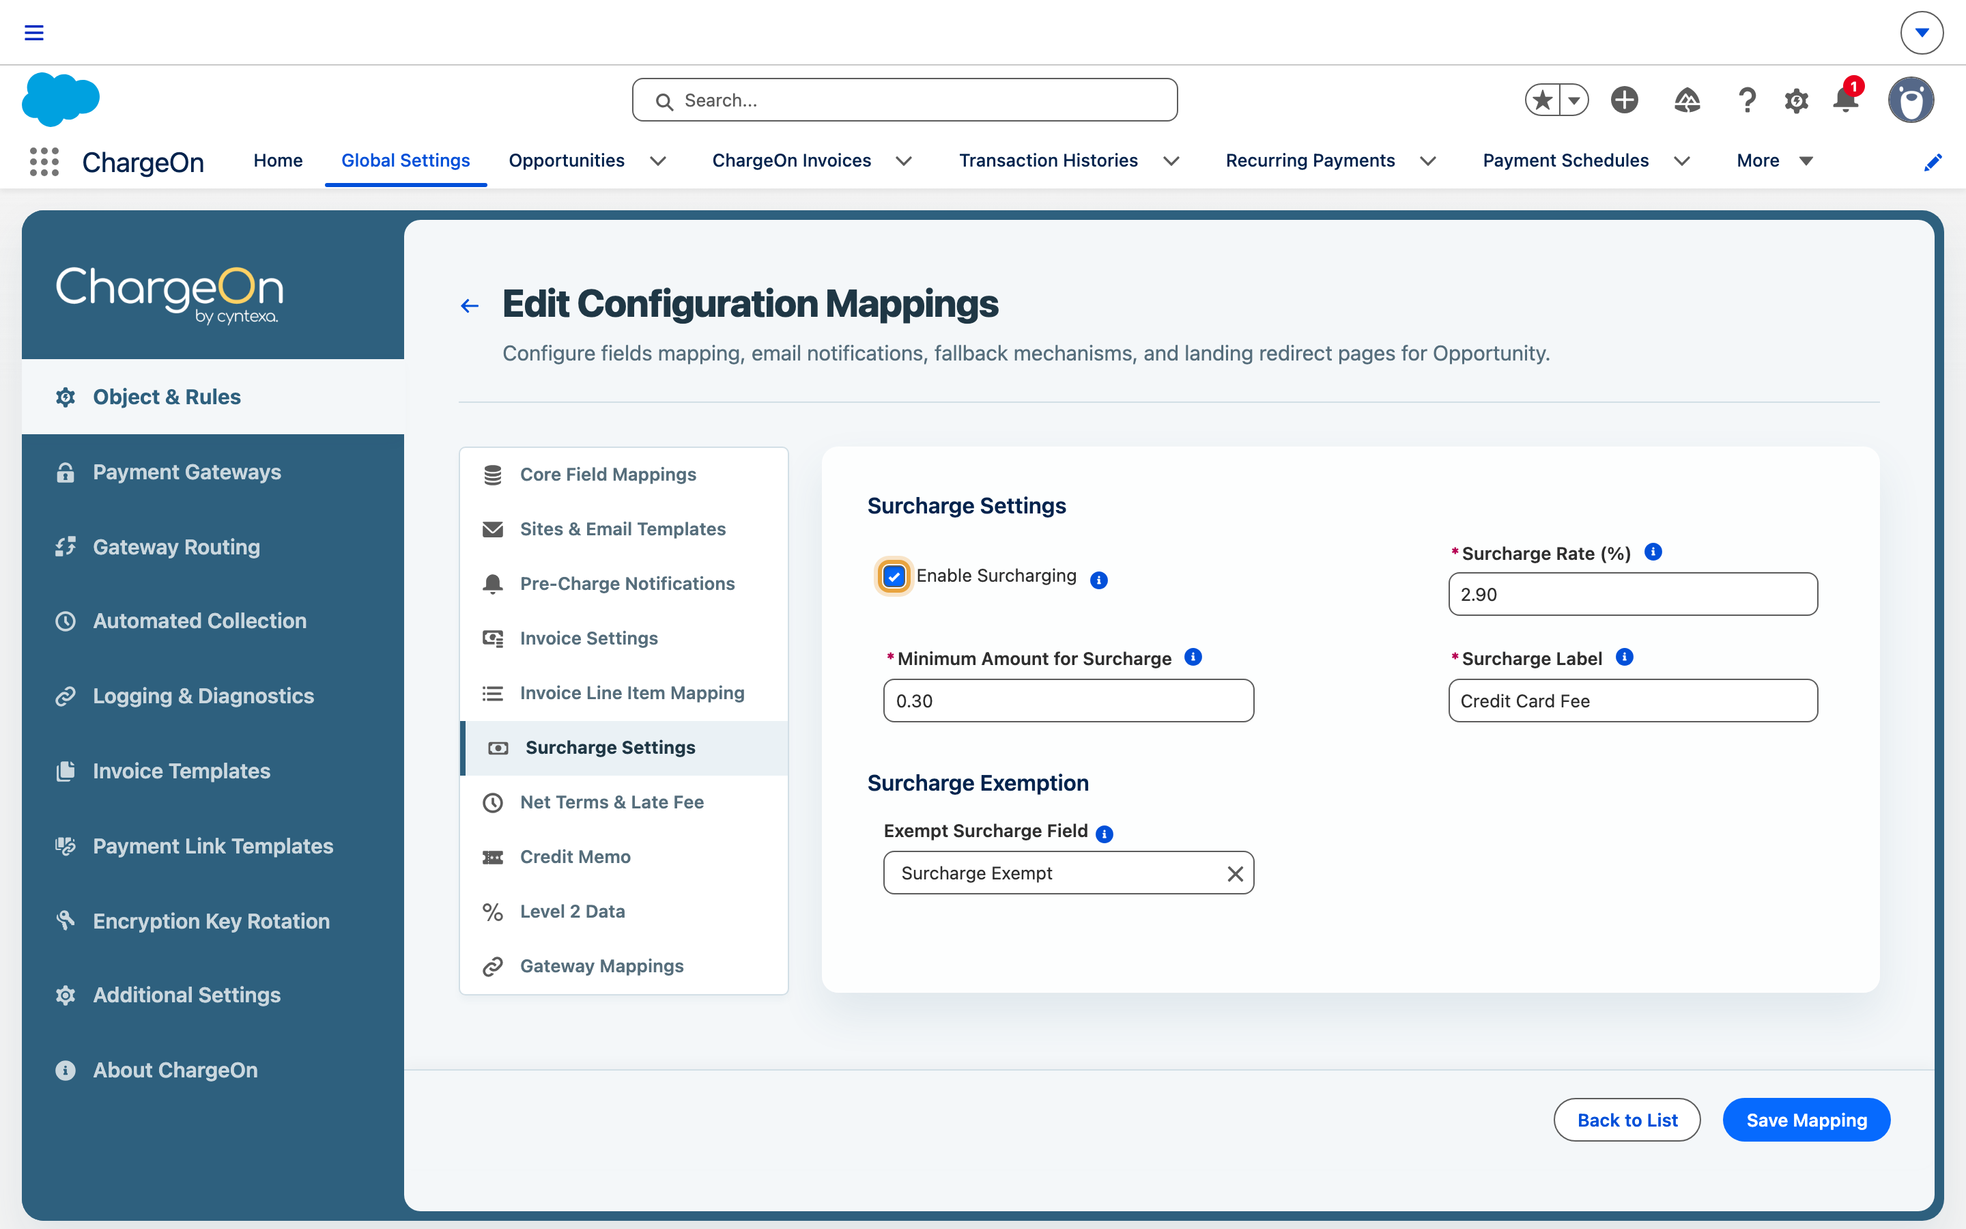The image size is (1966, 1229).
Task: Open the Opportunities tab
Action: (566, 160)
